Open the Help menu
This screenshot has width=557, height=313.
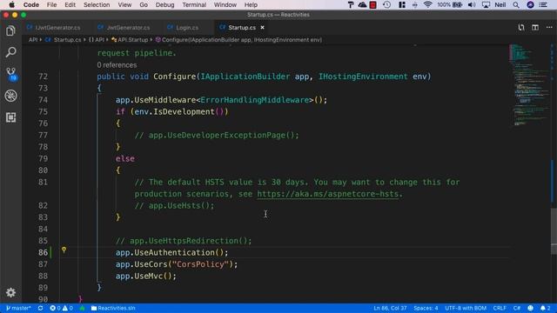coord(251,4)
